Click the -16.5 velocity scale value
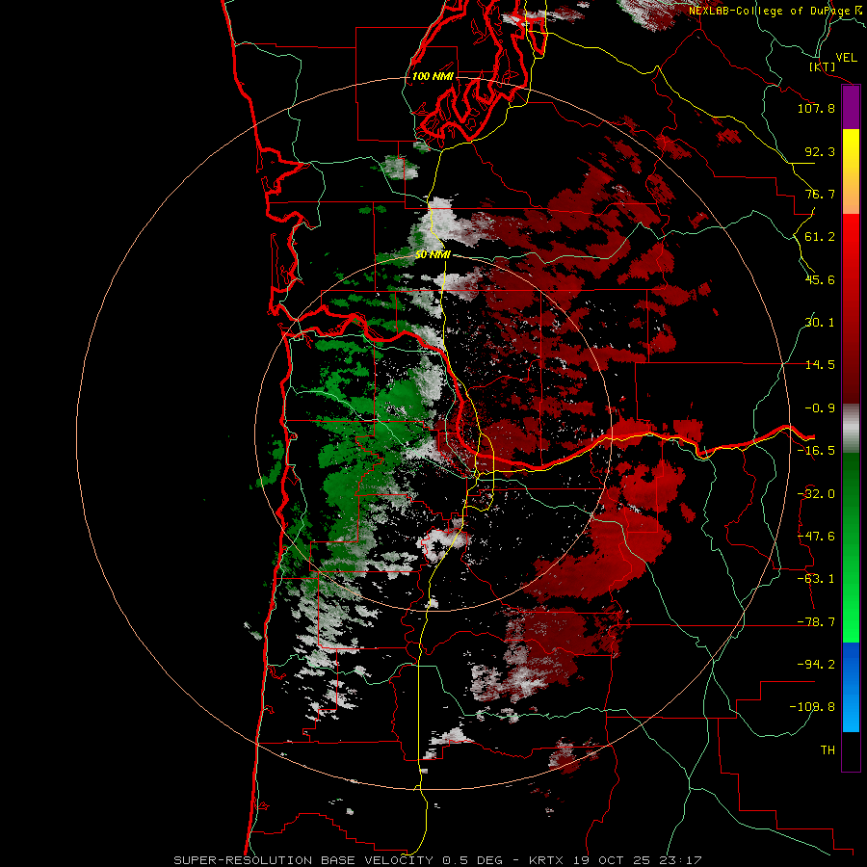The width and height of the screenshot is (867, 867). point(816,451)
